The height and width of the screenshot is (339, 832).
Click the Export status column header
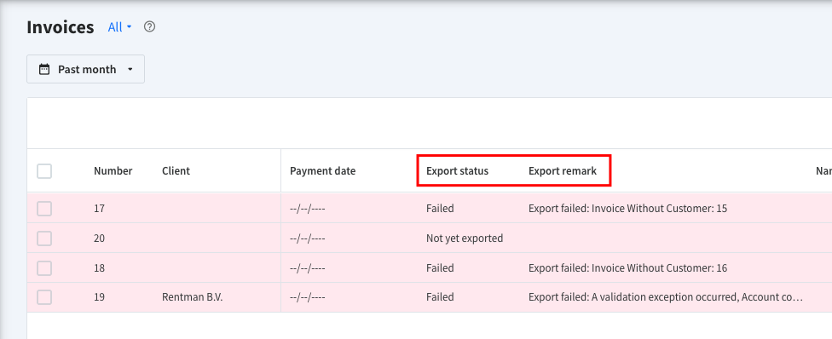click(458, 171)
